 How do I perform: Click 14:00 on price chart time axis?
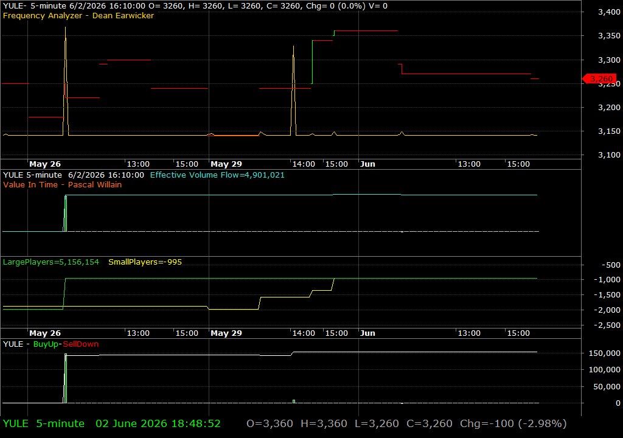point(304,164)
